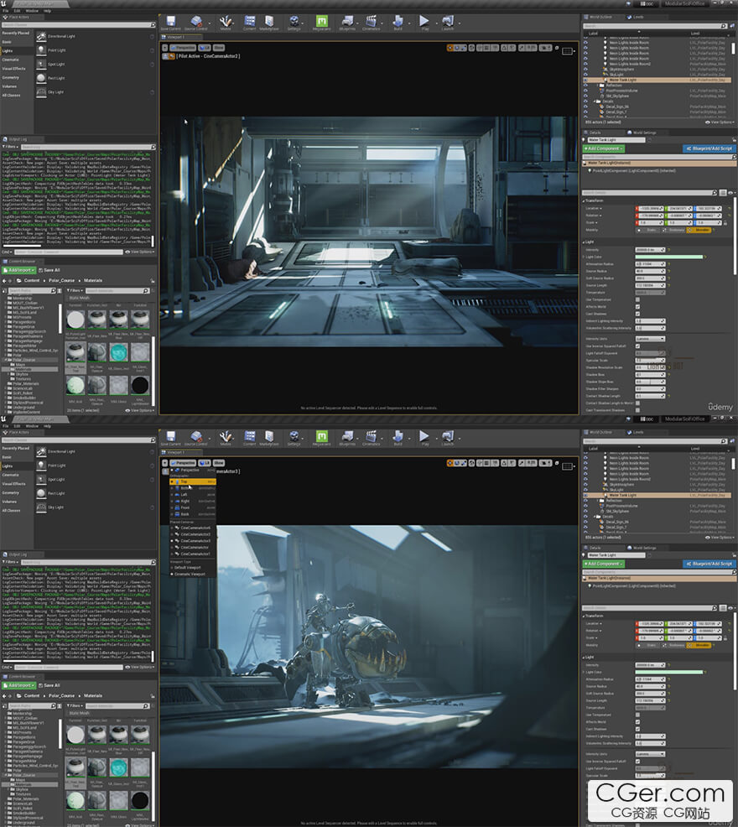Click the Light Color swatch in lower Details
Viewport: 738px width, 827px height.
coord(669,672)
